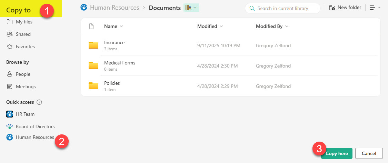Click the My files folder icon
Screen dimensions: 388x163
pos(10,22)
